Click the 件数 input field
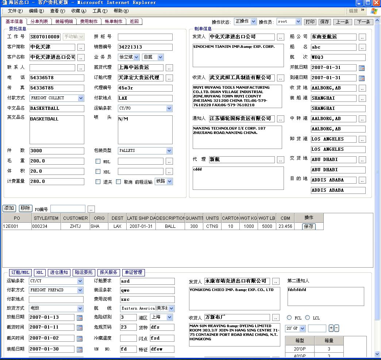Image resolution: width=381 pixels, height=360 pixels. 57,151
